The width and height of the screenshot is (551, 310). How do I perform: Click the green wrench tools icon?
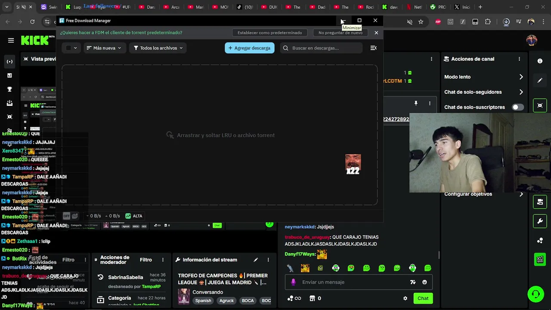click(540, 221)
